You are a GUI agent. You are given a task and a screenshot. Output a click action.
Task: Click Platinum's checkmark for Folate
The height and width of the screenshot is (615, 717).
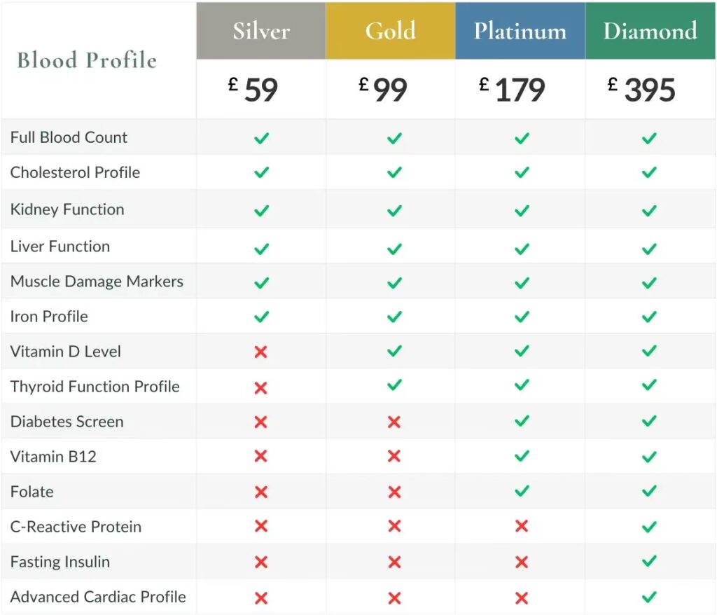point(522,491)
